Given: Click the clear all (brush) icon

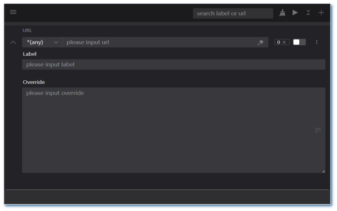Looking at the screenshot, I should click(282, 13).
